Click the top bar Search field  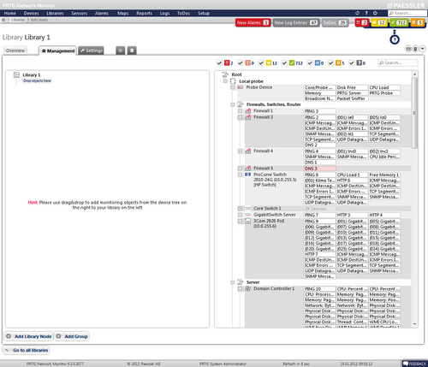click(x=407, y=13)
